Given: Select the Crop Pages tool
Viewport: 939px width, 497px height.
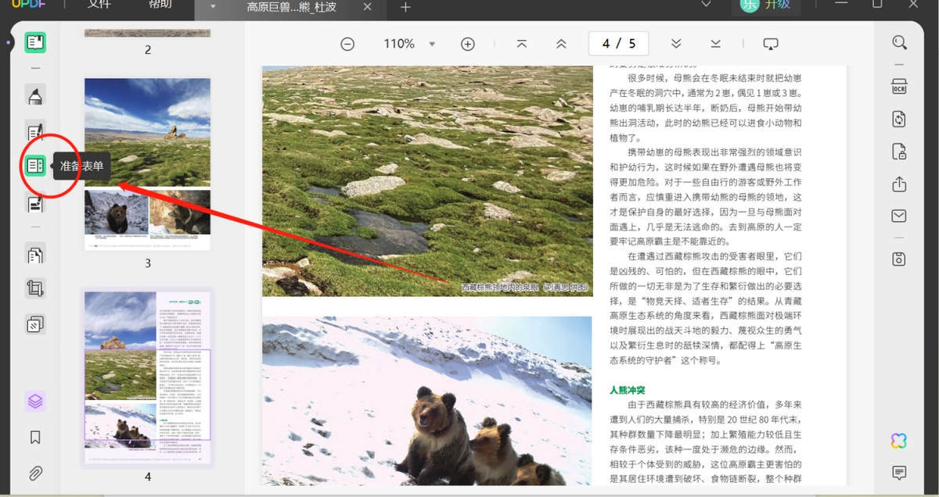Looking at the screenshot, I should point(35,288).
